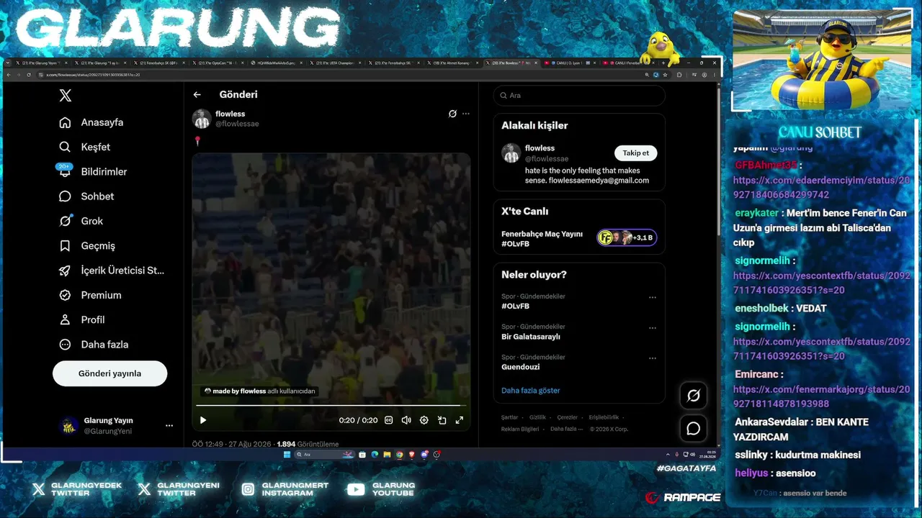
Task: Open video playback settings gear
Action: [424, 420]
